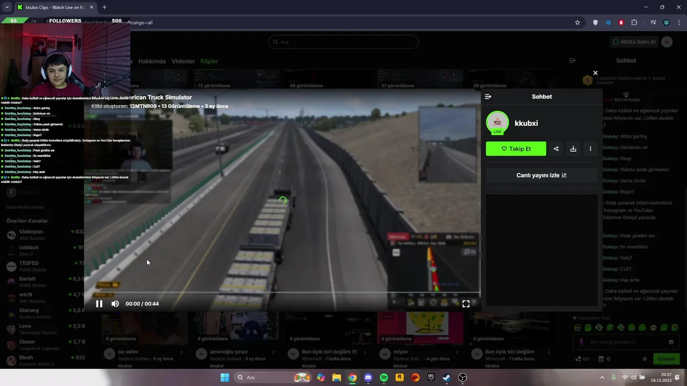Open volume control in system tray

pos(633,377)
